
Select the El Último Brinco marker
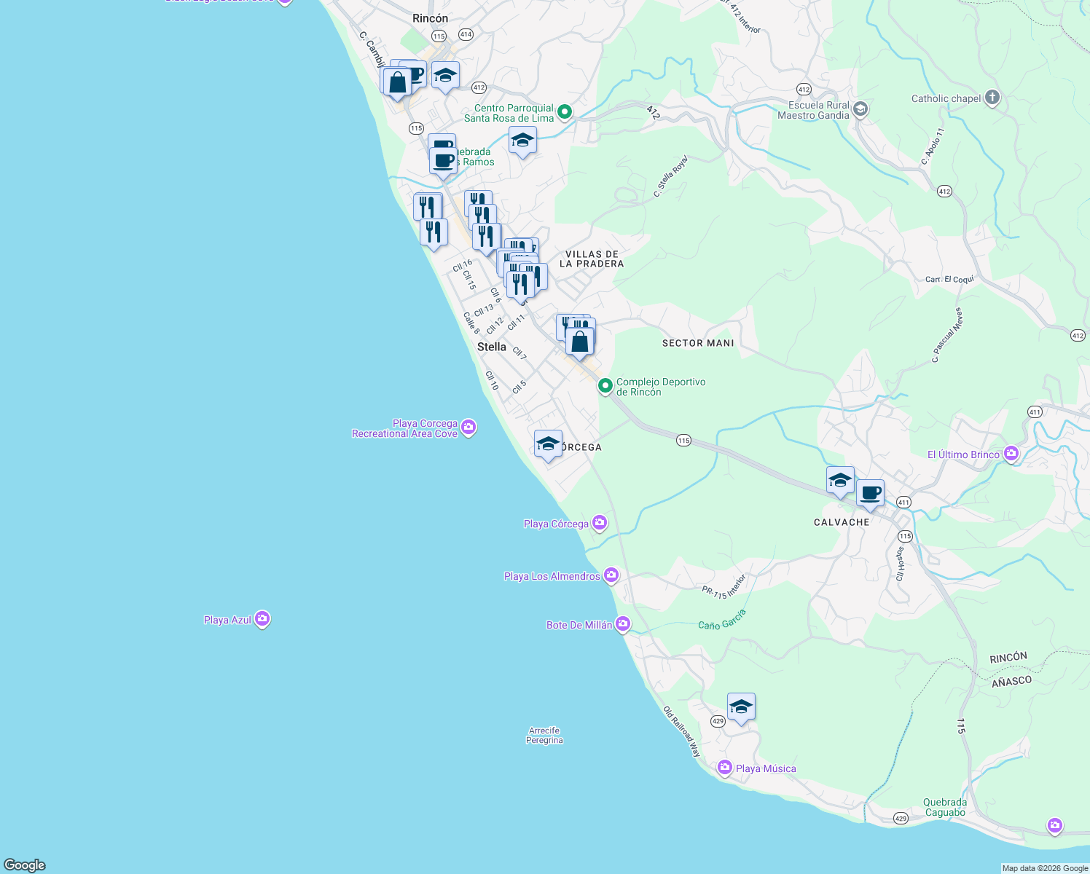click(1011, 453)
